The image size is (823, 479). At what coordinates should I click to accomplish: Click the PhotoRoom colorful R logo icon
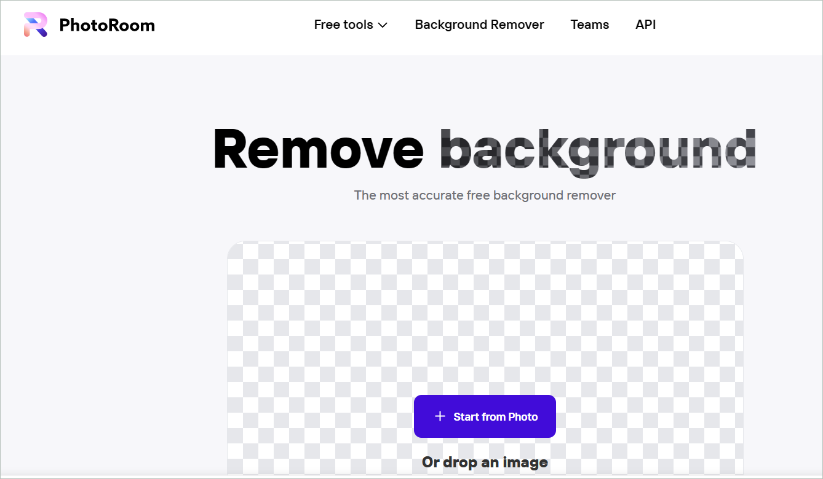pyautogui.click(x=35, y=25)
